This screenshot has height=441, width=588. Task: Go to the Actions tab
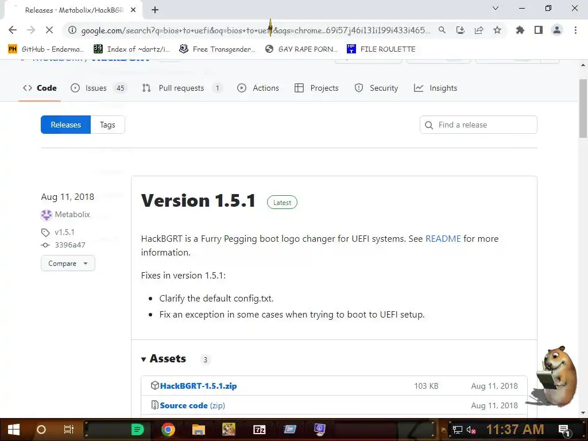[x=258, y=88]
